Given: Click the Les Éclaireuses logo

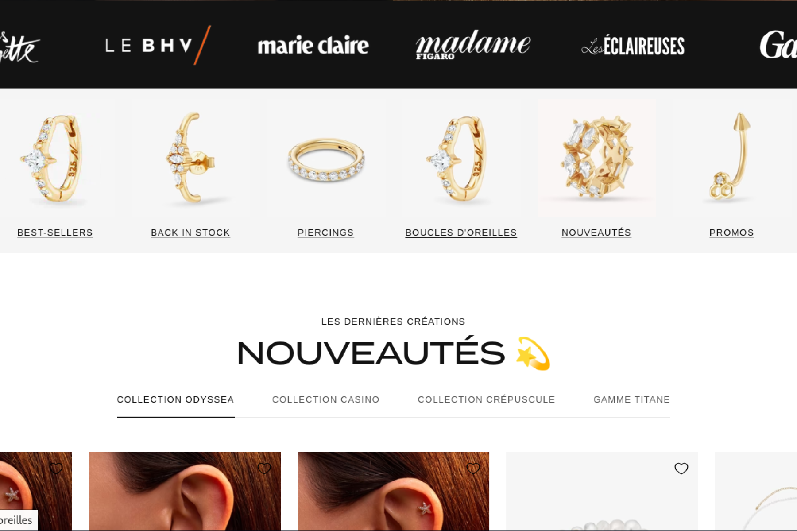Looking at the screenshot, I should [633, 46].
